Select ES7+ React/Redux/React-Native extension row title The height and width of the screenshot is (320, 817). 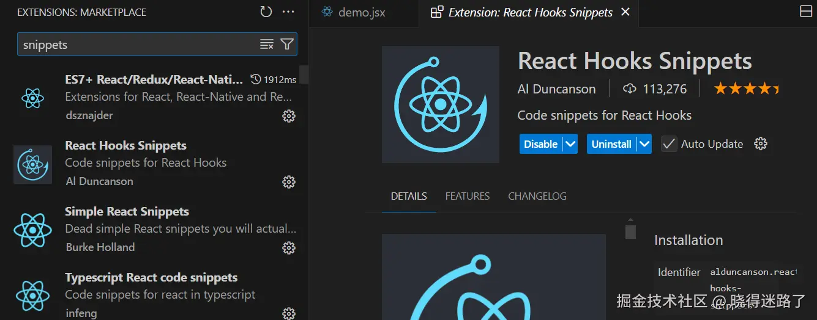(154, 79)
